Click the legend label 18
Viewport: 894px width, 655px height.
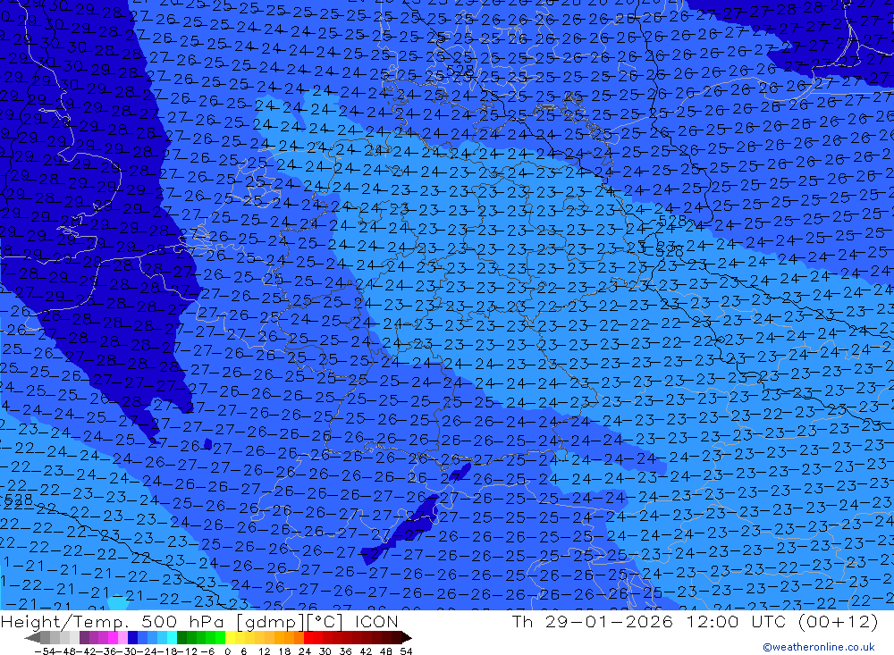[x=284, y=651]
